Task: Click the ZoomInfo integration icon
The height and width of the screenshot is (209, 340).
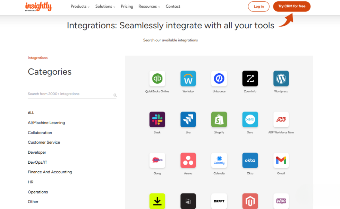Action: coord(250,79)
